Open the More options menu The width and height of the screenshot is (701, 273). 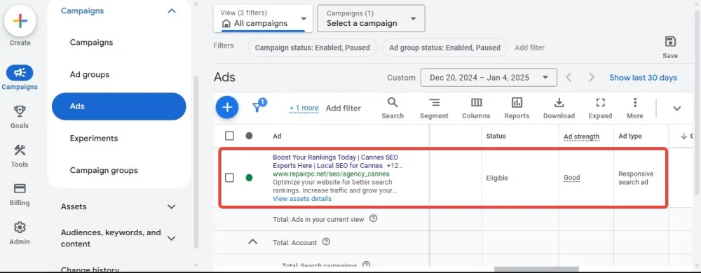pyautogui.click(x=635, y=108)
